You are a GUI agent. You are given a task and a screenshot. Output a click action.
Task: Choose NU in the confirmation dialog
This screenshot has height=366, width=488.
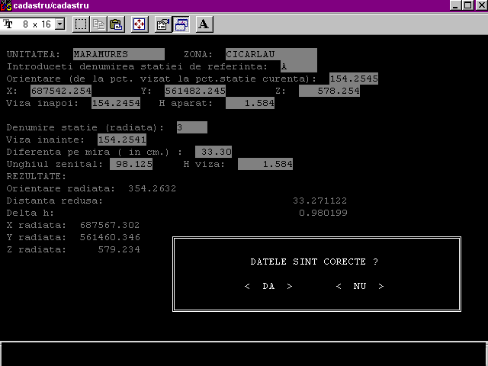pyautogui.click(x=360, y=287)
